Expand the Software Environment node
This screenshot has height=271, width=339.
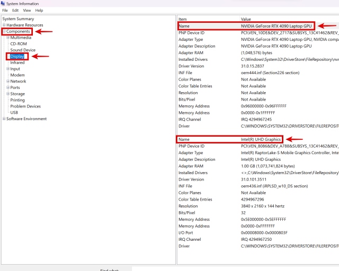4,119
